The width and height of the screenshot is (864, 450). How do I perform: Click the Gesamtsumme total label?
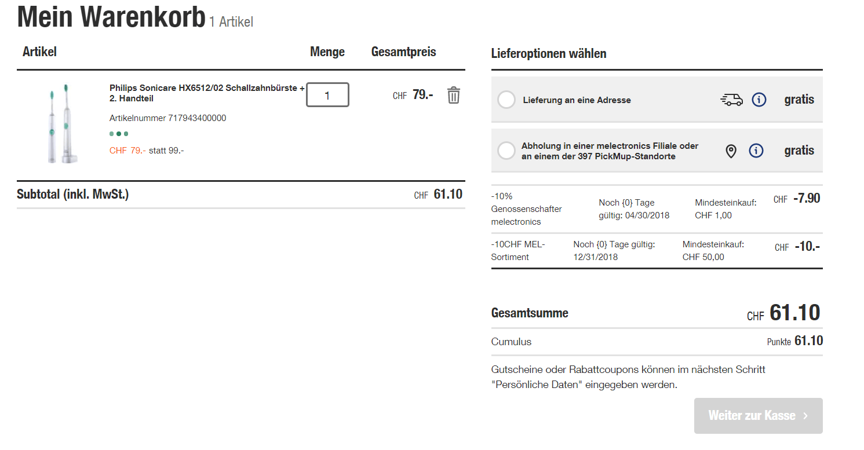tap(530, 313)
